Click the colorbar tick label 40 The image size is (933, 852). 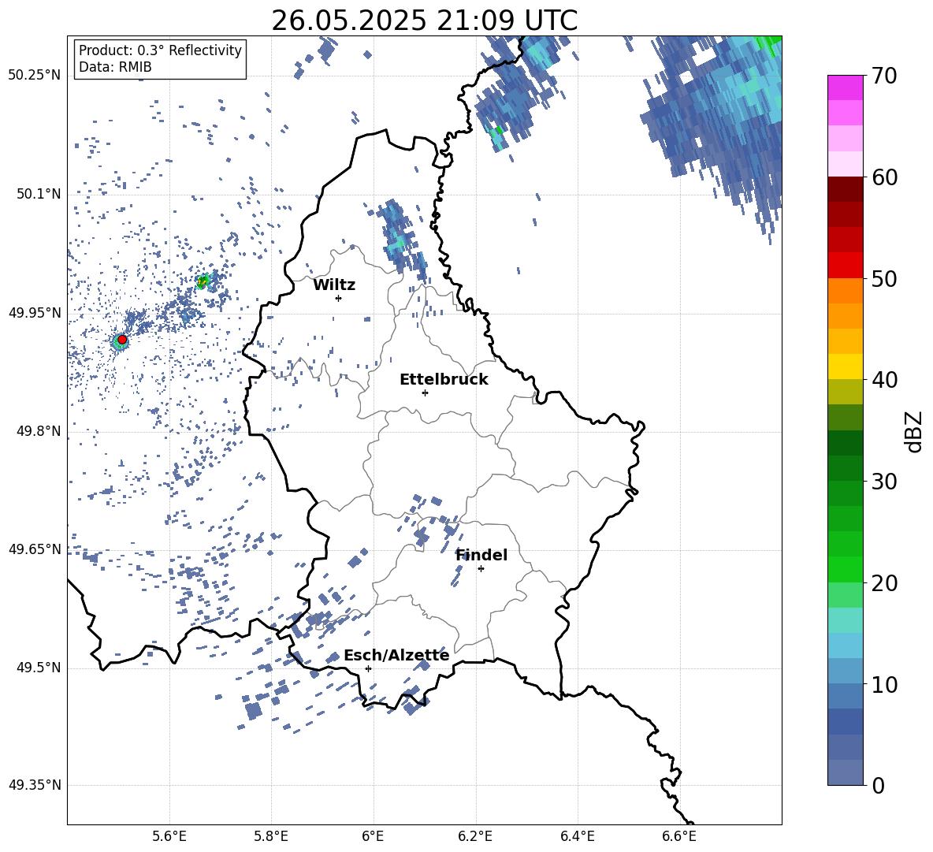pyautogui.click(x=884, y=380)
